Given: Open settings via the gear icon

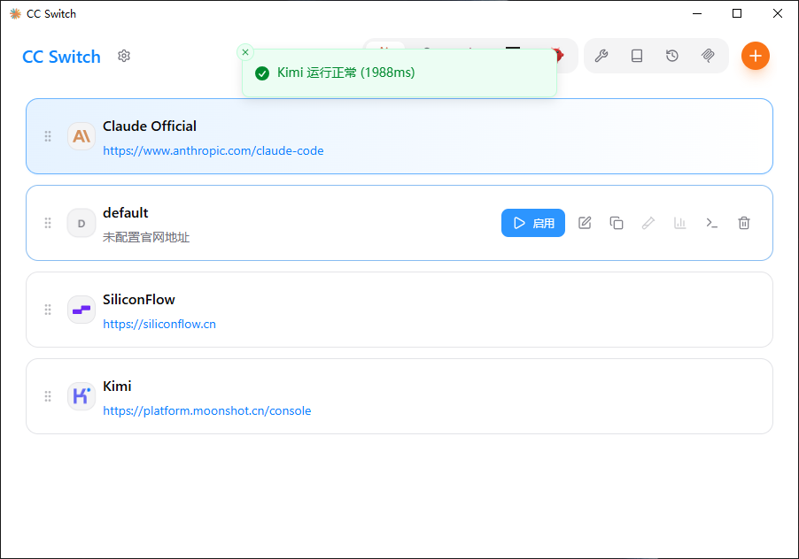Looking at the screenshot, I should pos(124,56).
